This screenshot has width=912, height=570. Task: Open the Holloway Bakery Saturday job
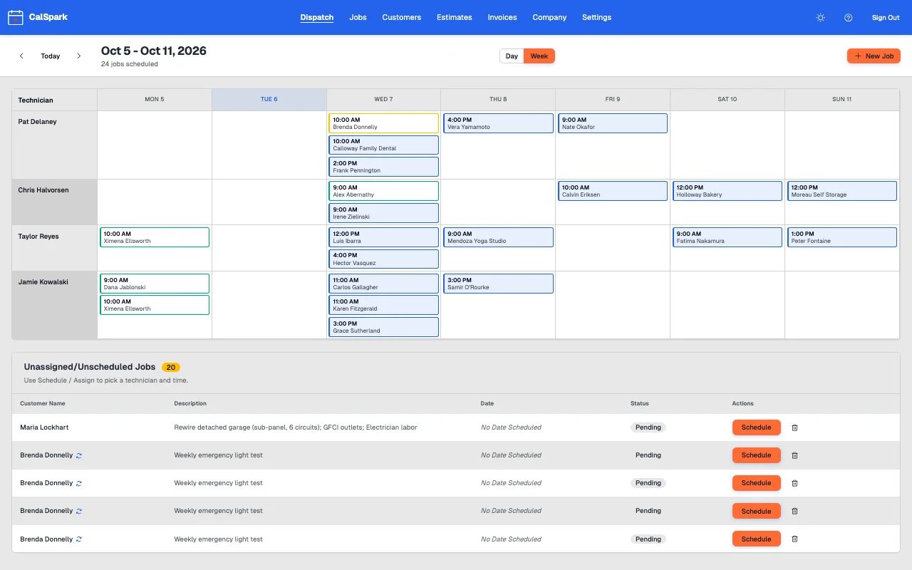(x=727, y=191)
